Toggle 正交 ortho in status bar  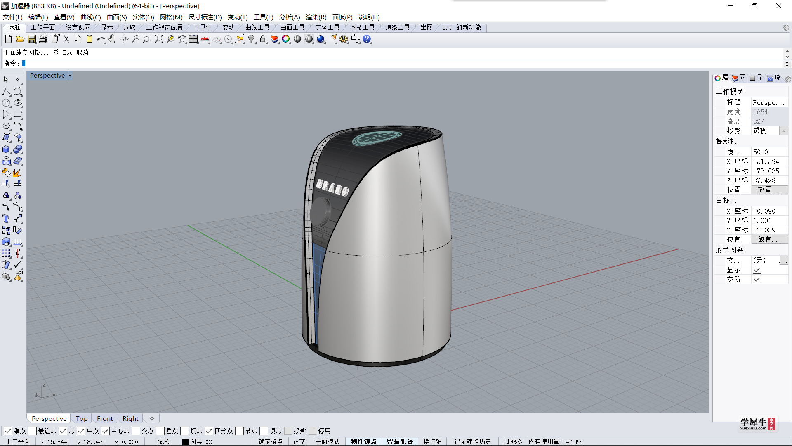click(x=299, y=441)
